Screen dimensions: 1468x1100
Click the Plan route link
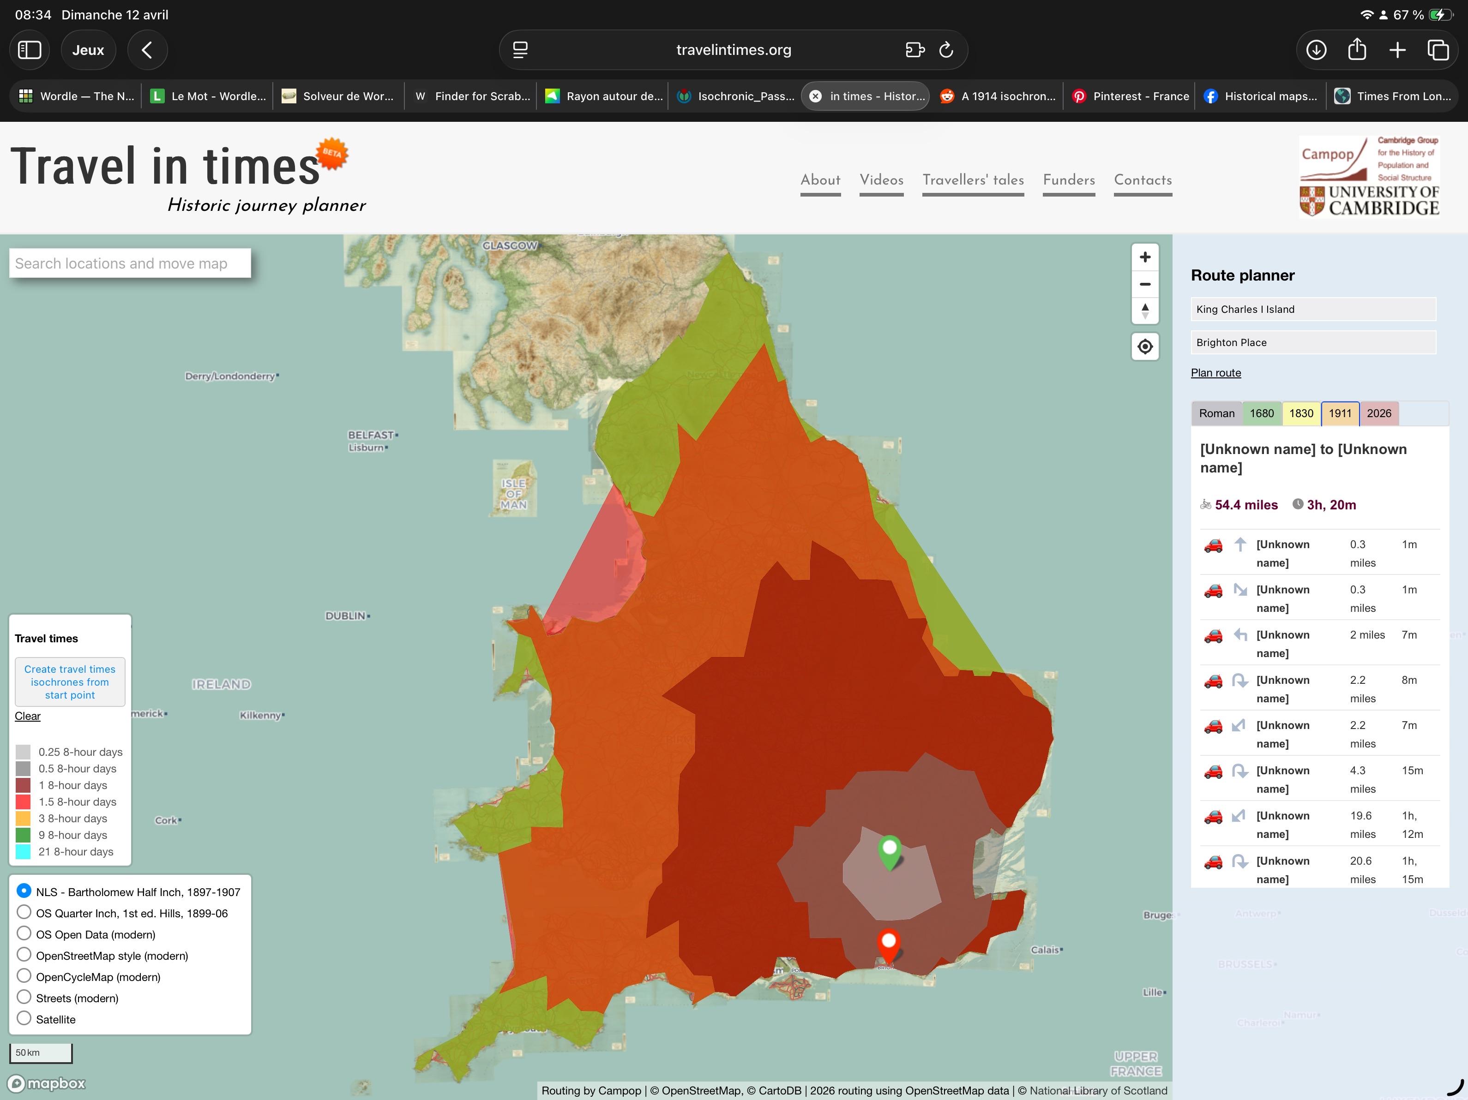(1216, 372)
